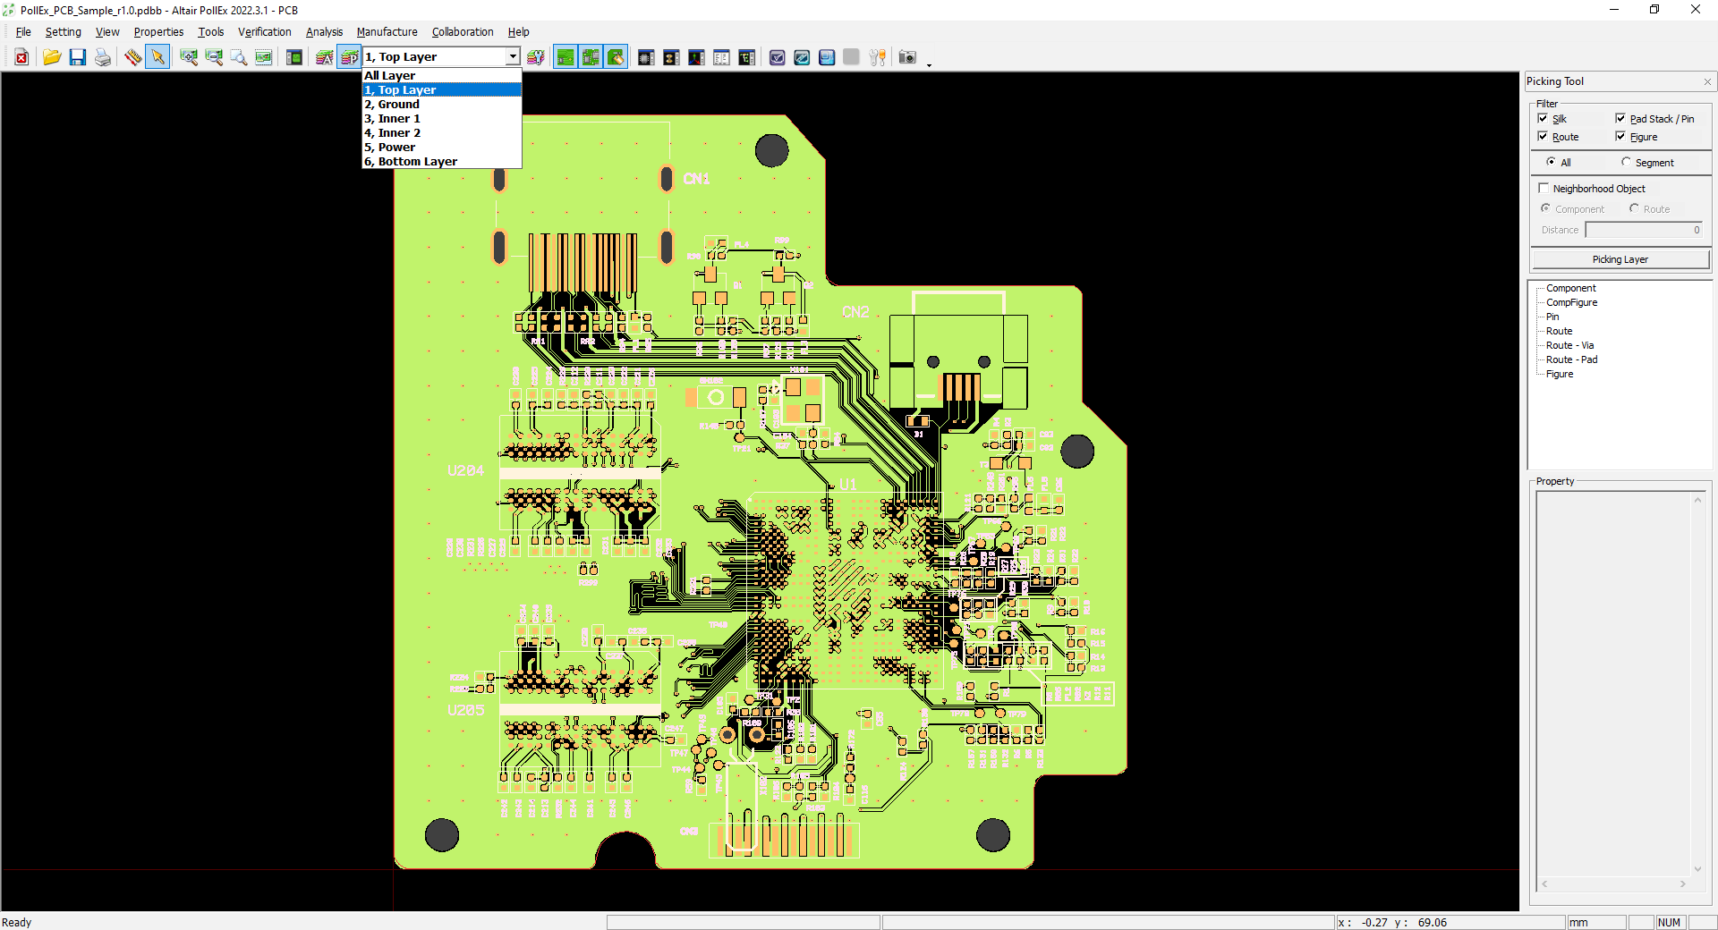The image size is (1718, 930).
Task: Click the Open file toolbar icon
Action: click(52, 56)
